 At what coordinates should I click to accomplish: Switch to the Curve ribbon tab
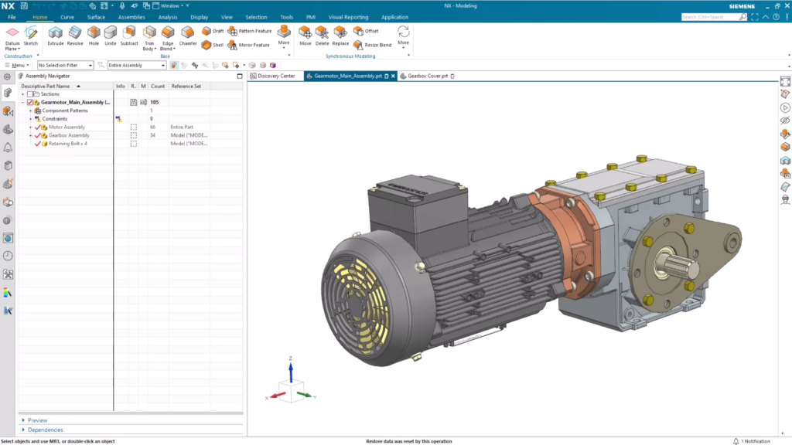coord(67,17)
